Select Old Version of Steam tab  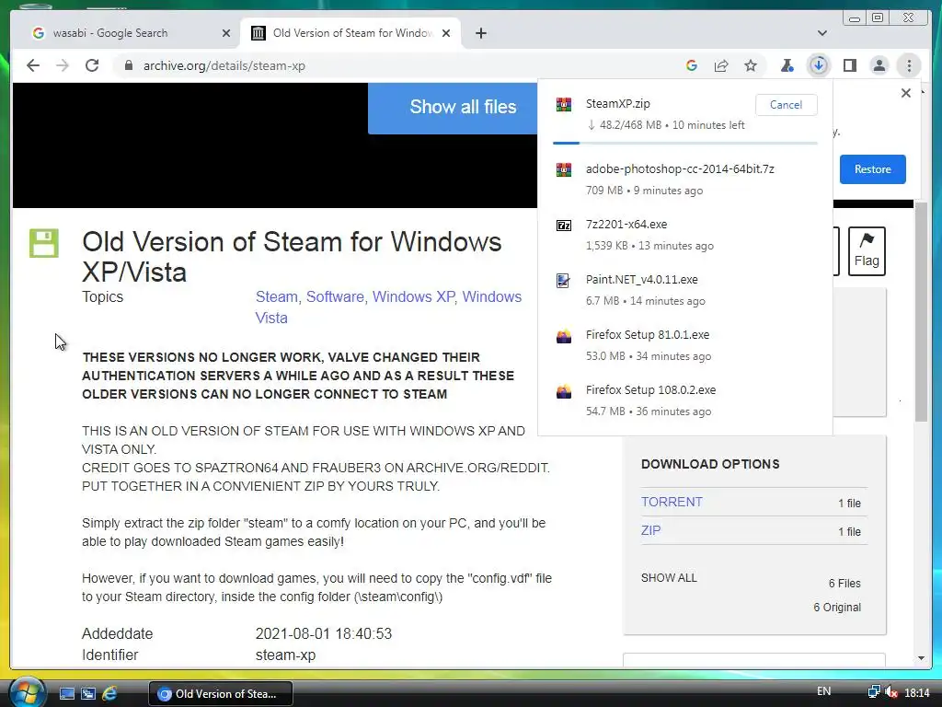[351, 33]
